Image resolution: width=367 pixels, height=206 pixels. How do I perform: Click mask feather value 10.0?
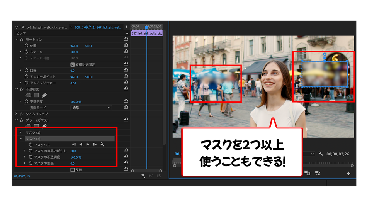coord(73,151)
